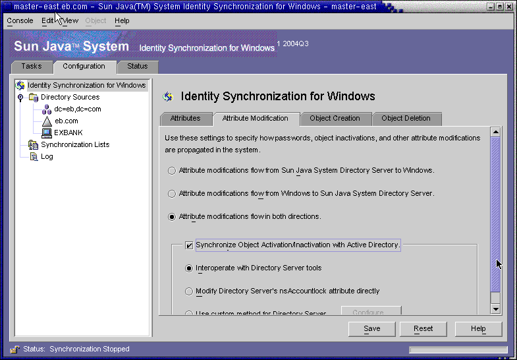
Task: Click the vertical scrollbar thumb
Action: click(495, 214)
